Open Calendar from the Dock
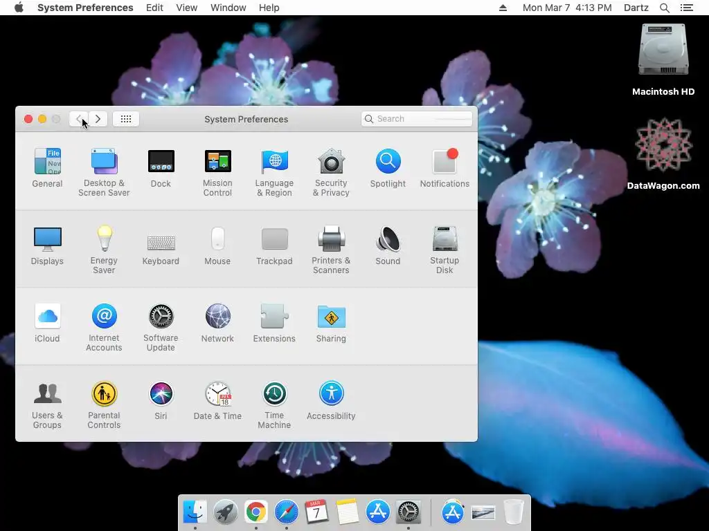The height and width of the screenshot is (531, 709). 316,512
